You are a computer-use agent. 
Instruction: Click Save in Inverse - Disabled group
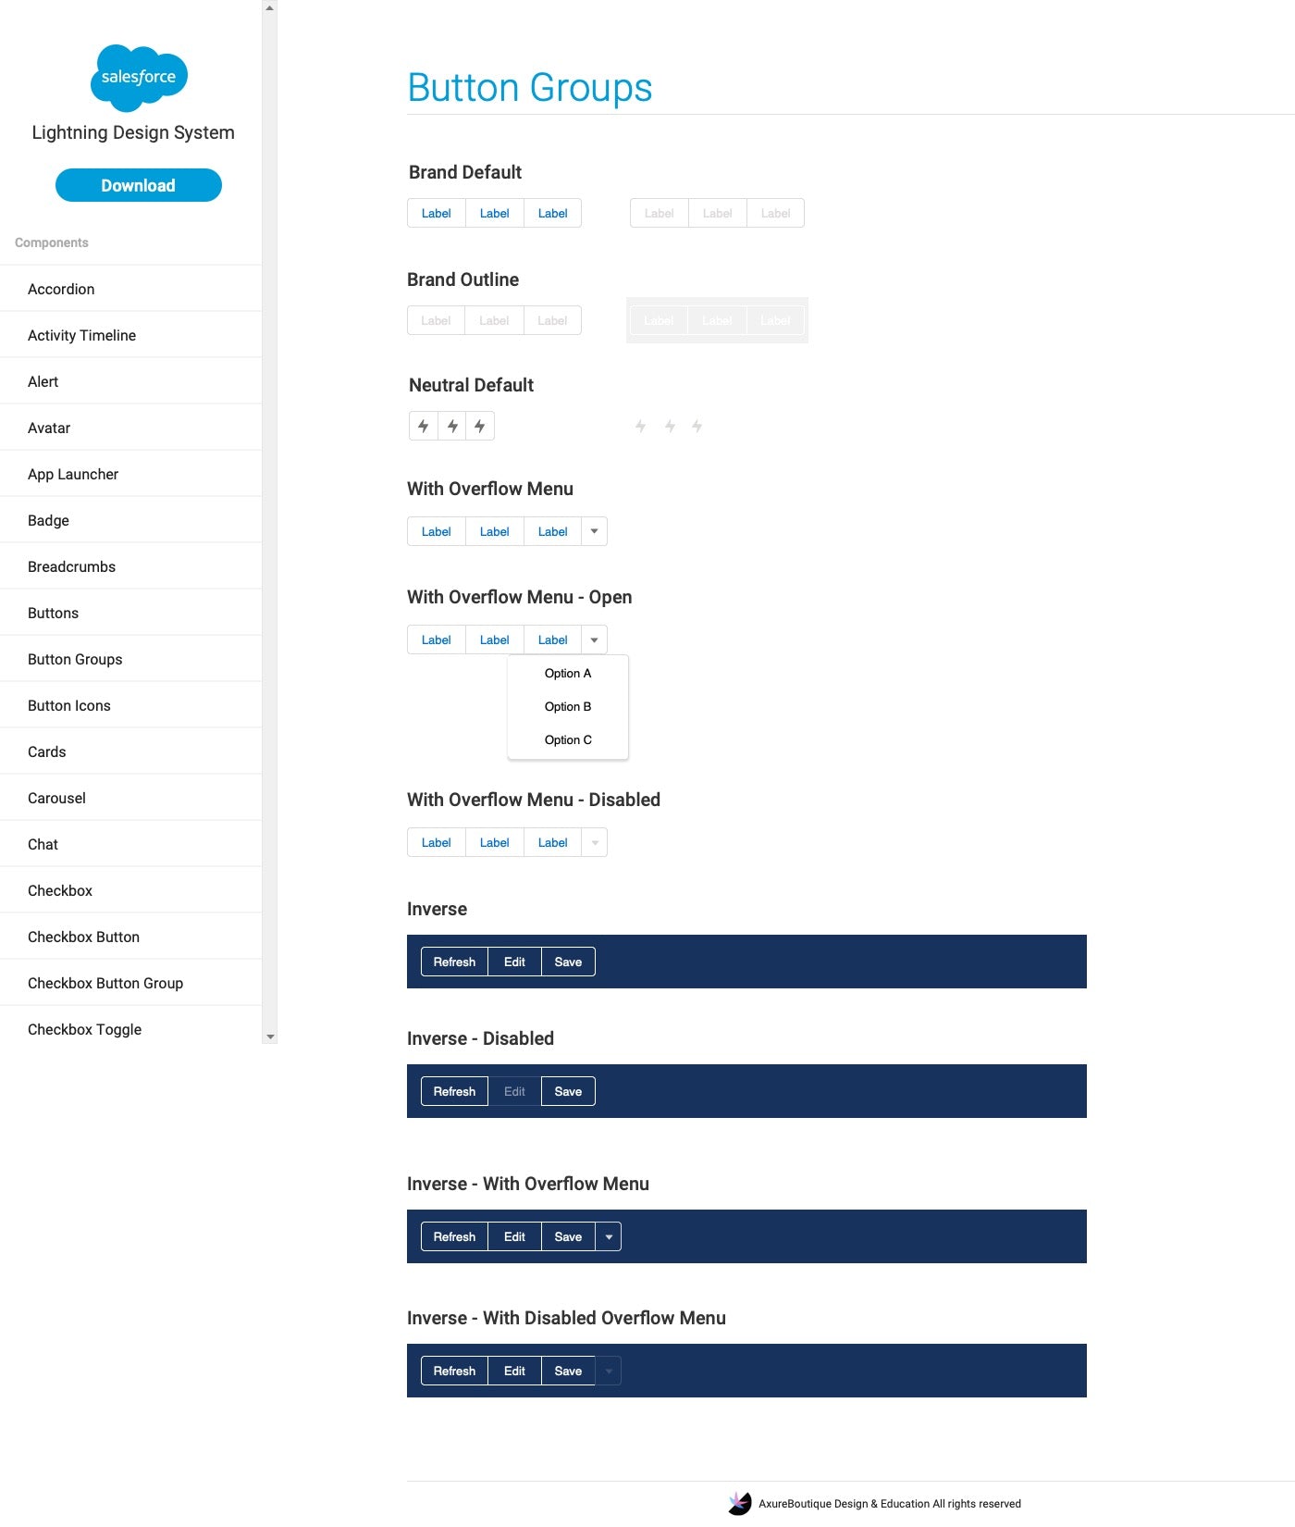coord(568,1092)
